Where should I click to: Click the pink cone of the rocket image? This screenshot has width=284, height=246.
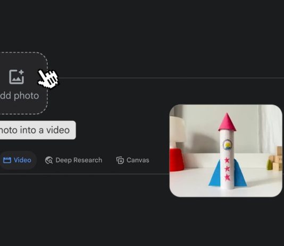coord(227,122)
